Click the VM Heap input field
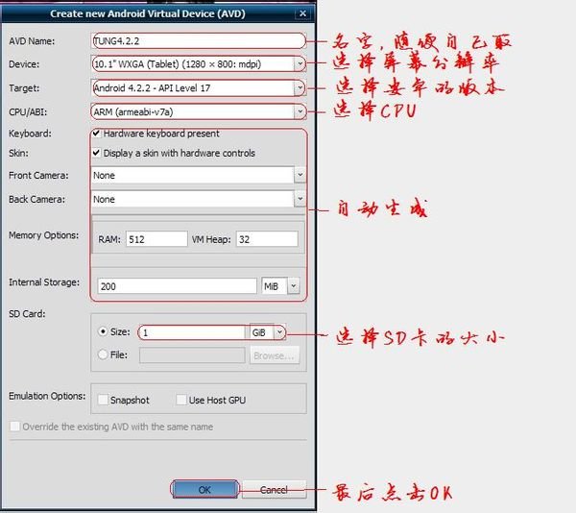Viewport: 576px width, 513px height. pos(266,239)
